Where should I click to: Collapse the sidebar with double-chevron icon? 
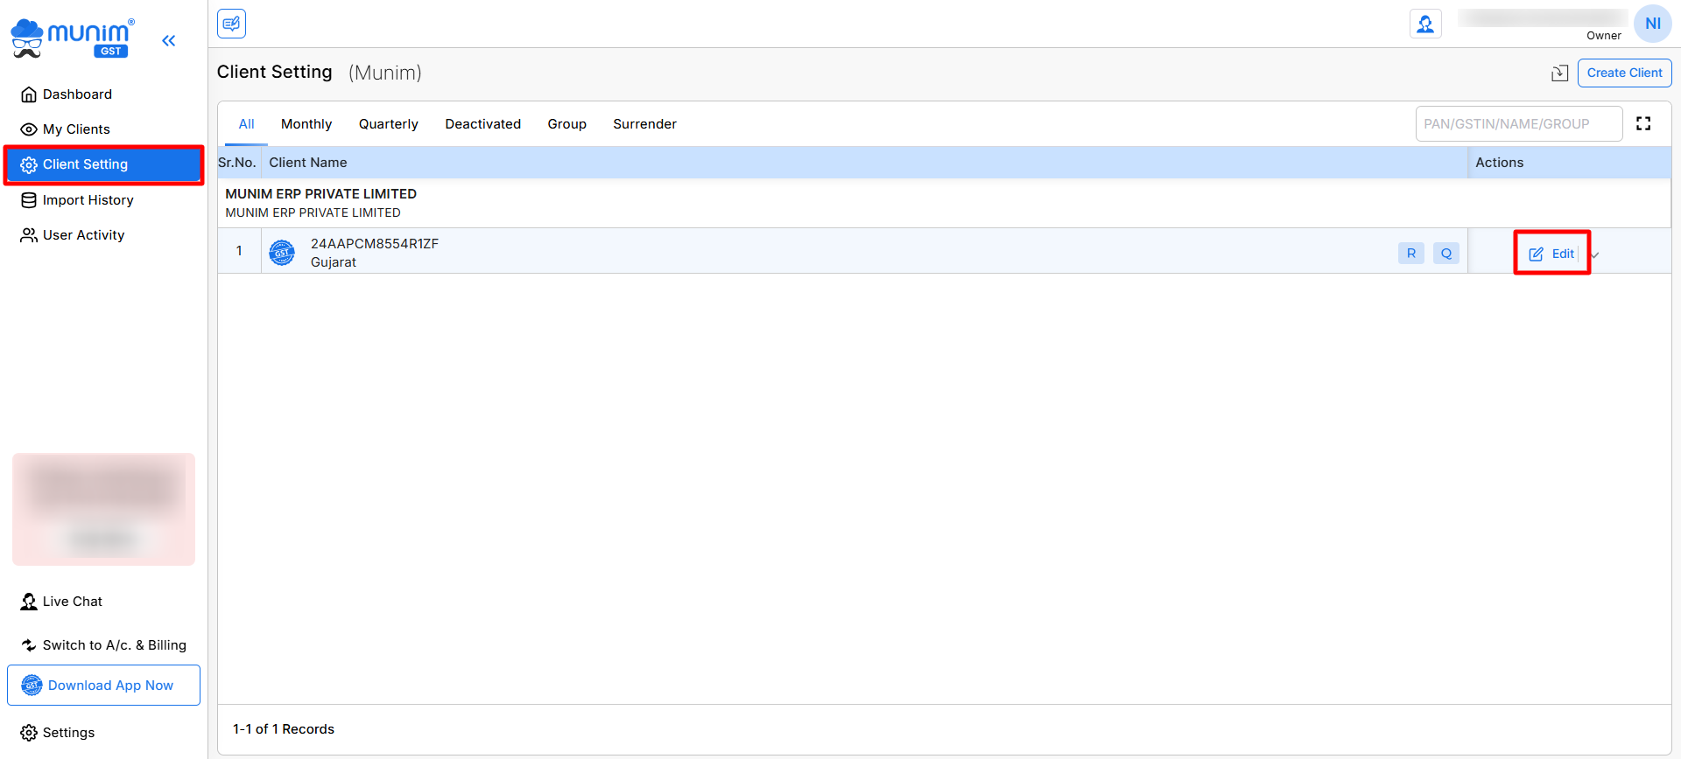[169, 40]
